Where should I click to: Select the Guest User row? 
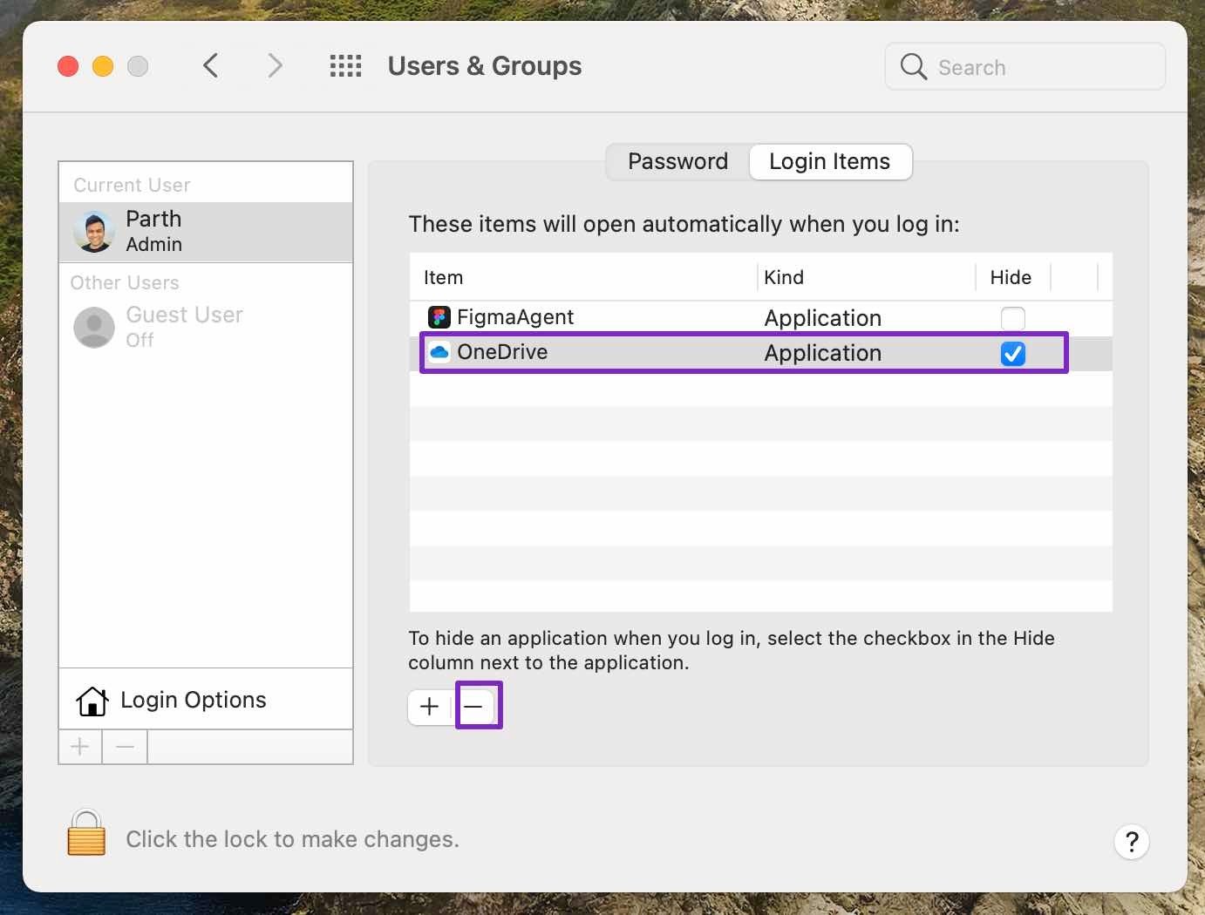coord(206,327)
